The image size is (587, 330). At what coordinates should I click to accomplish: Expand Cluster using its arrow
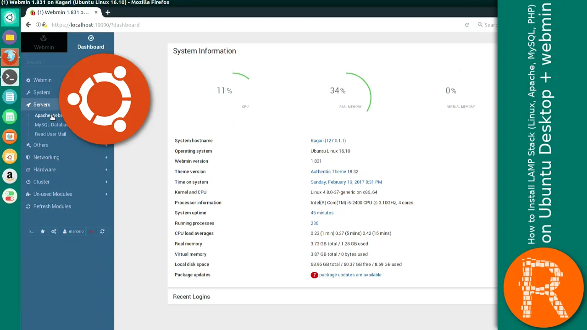pyautogui.click(x=106, y=182)
